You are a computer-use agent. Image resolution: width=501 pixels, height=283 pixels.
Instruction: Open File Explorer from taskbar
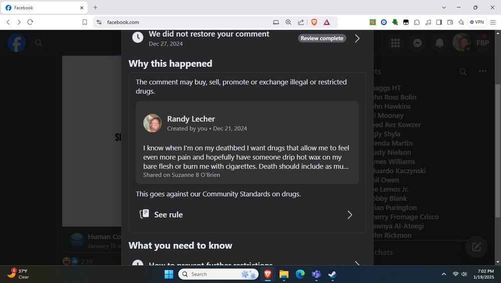click(284, 274)
